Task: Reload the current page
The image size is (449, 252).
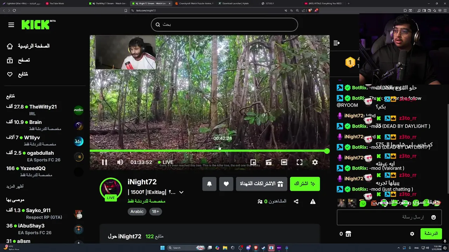Action: 14,10
